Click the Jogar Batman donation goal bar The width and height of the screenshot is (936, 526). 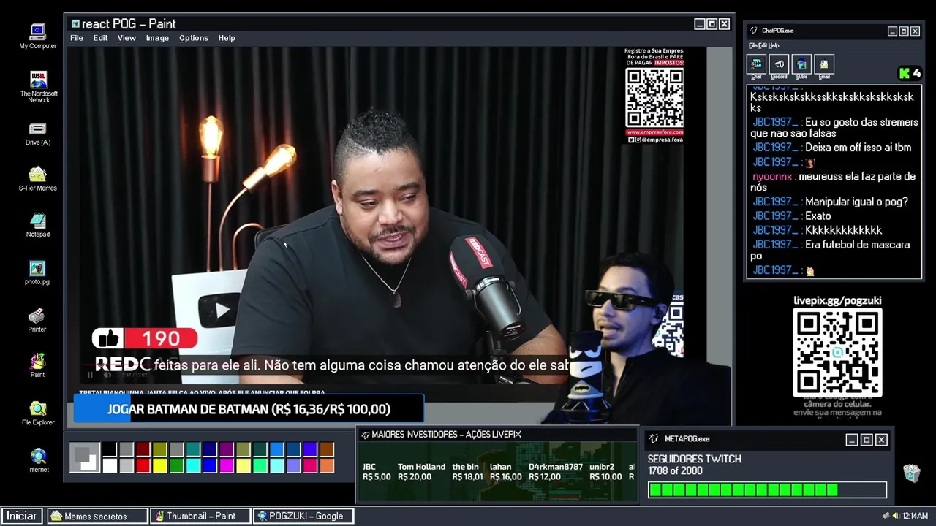click(249, 409)
